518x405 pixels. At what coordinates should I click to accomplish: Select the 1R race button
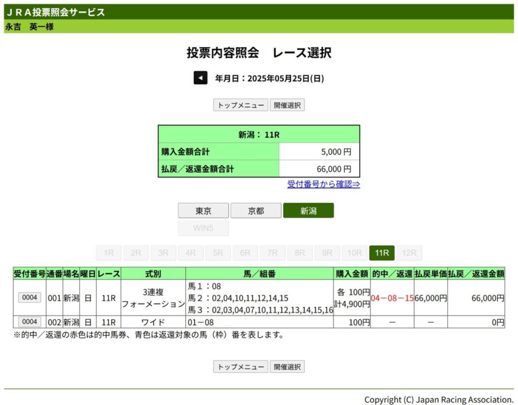[109, 253]
